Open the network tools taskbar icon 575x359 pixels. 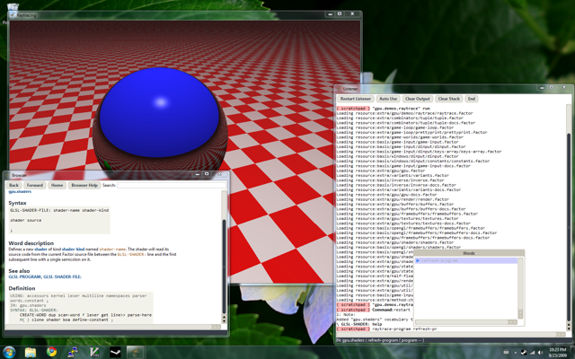pos(73,353)
